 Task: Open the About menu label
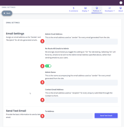(x=121, y=11)
